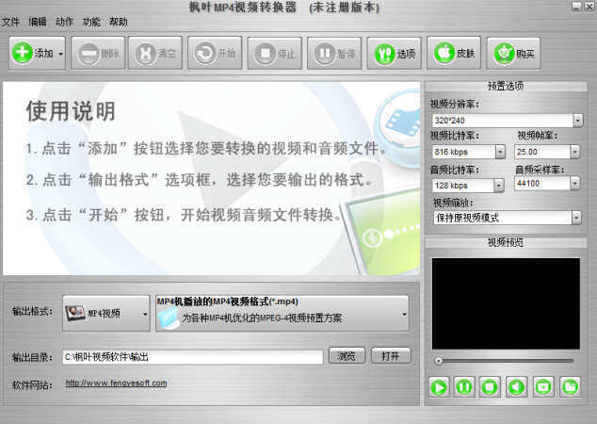Viewport: 597px width, 424px height.
Task: Mute audio with the speaker icon
Action: pos(517,387)
